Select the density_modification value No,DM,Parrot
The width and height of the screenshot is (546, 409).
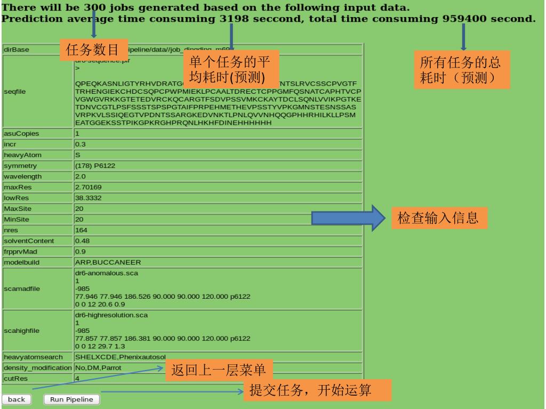[98, 368]
